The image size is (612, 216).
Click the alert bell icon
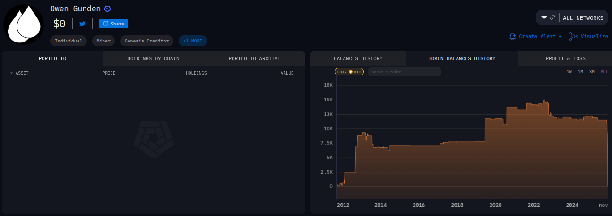point(512,36)
